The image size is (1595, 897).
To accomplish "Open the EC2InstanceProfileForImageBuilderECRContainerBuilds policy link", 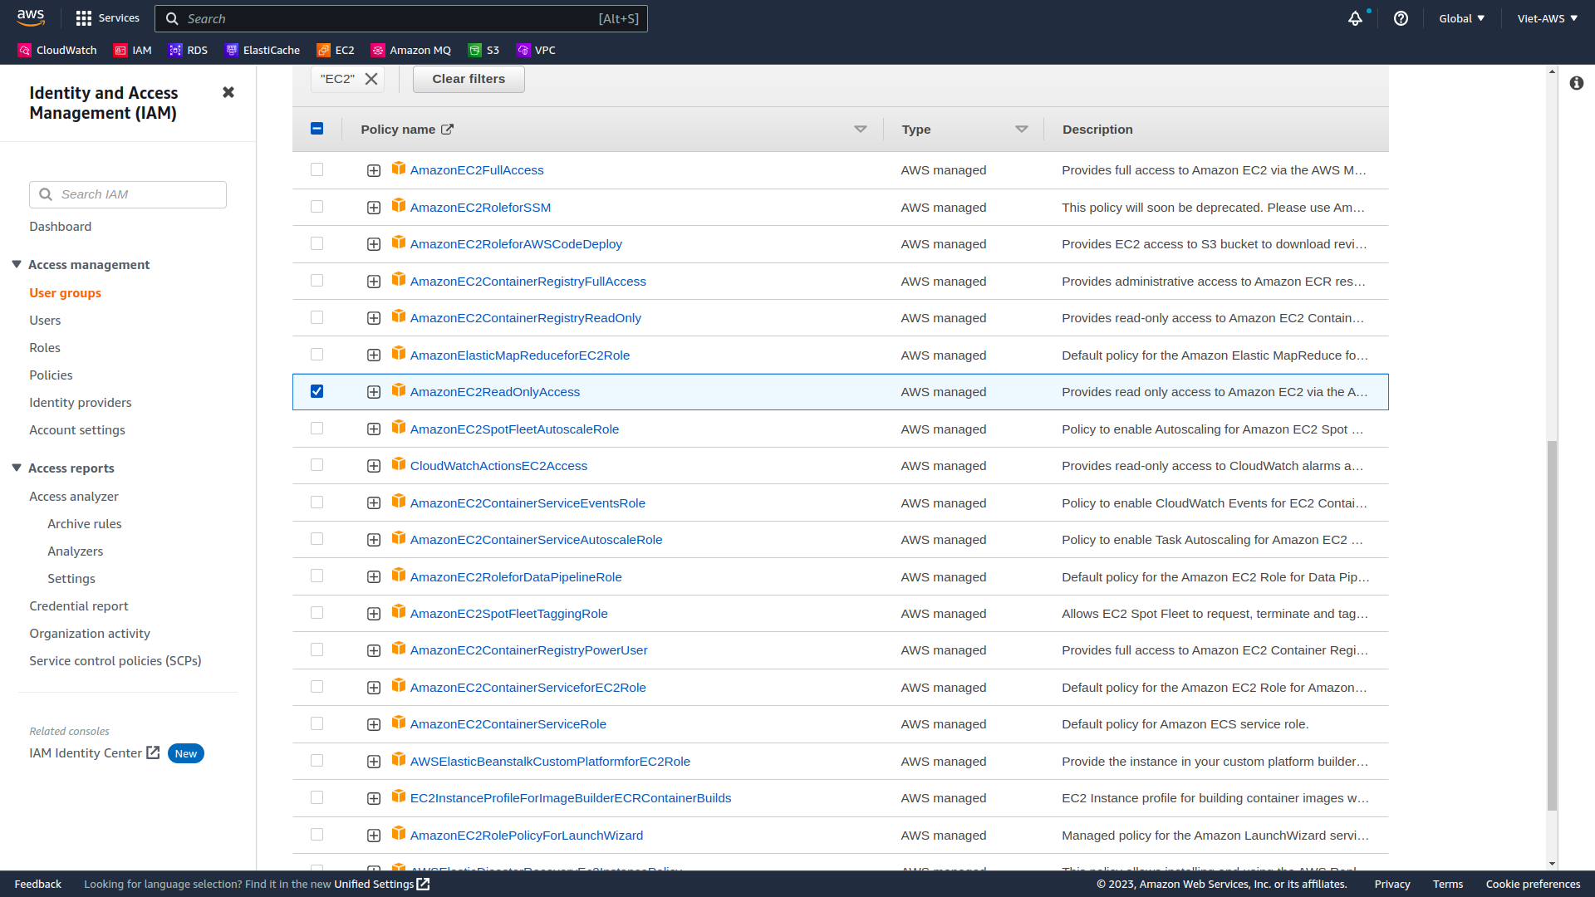I will 571,798.
